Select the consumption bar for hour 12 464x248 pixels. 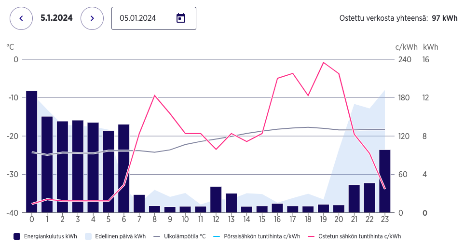coord(216,199)
